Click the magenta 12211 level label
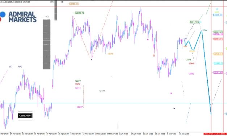Viewport: 227px width, 136px height. [78, 88]
